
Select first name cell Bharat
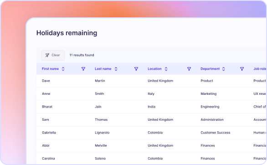47,107
